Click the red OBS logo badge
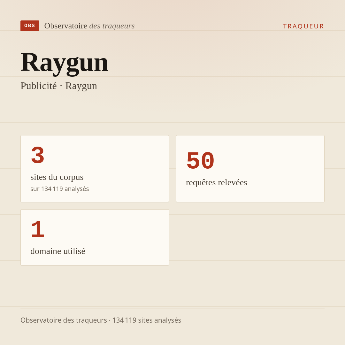The image size is (345, 345). coord(30,26)
